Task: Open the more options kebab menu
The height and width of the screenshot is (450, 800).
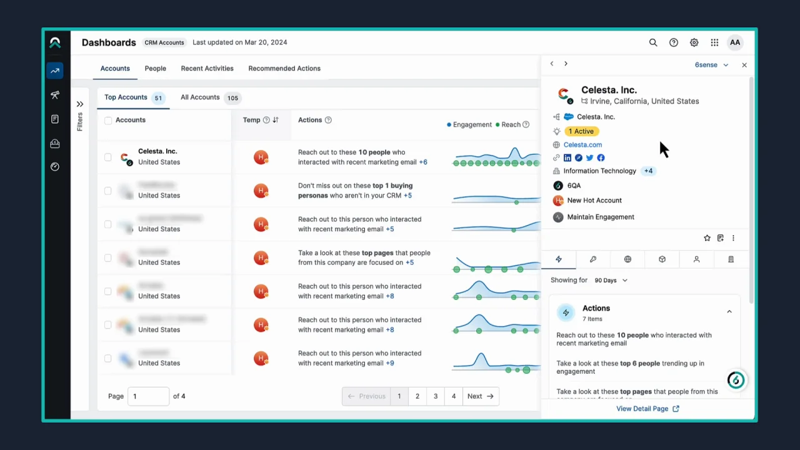Action: (733, 238)
